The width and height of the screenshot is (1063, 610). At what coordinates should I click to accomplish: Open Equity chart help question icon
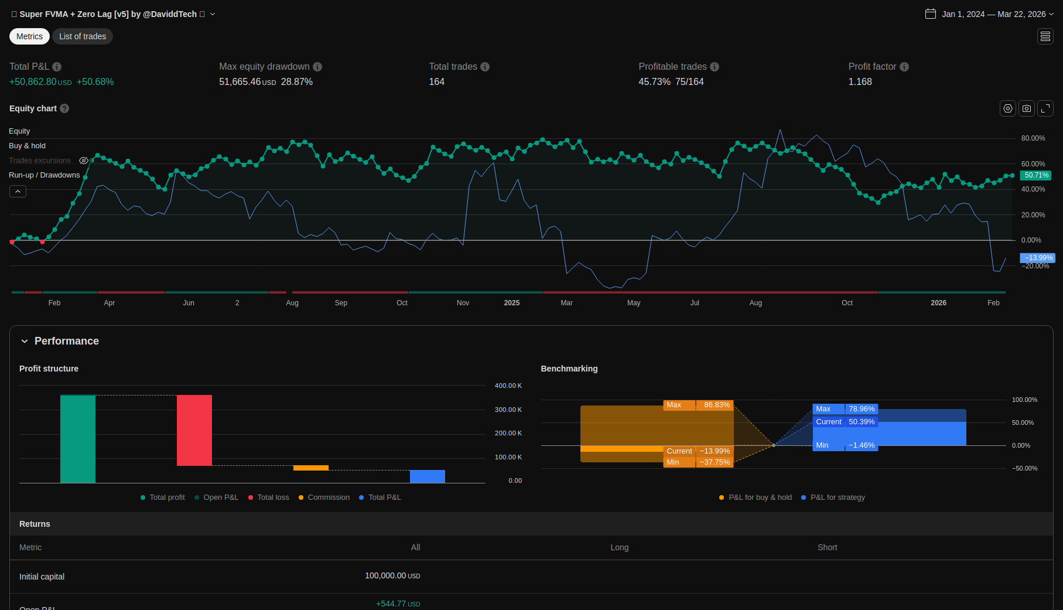point(64,108)
